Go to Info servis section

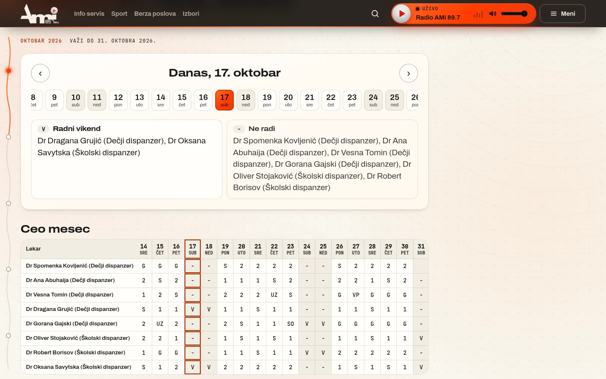click(89, 14)
